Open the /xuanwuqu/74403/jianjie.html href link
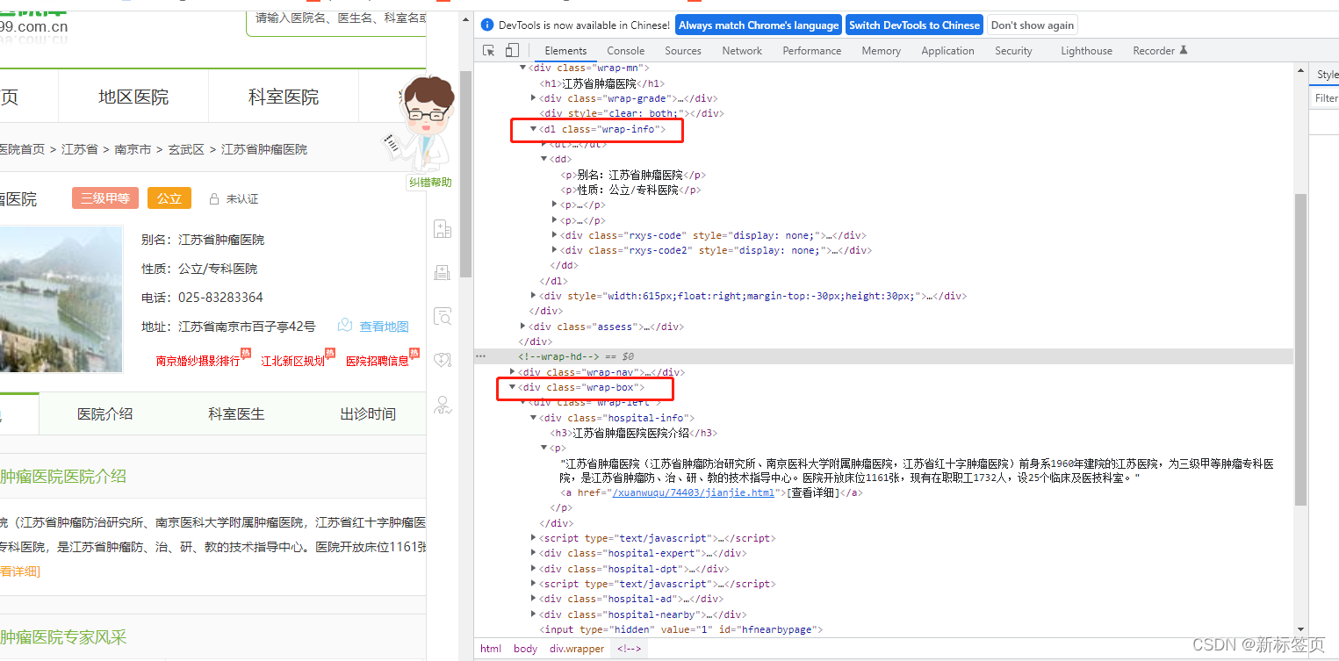The image size is (1339, 661). coord(694,493)
